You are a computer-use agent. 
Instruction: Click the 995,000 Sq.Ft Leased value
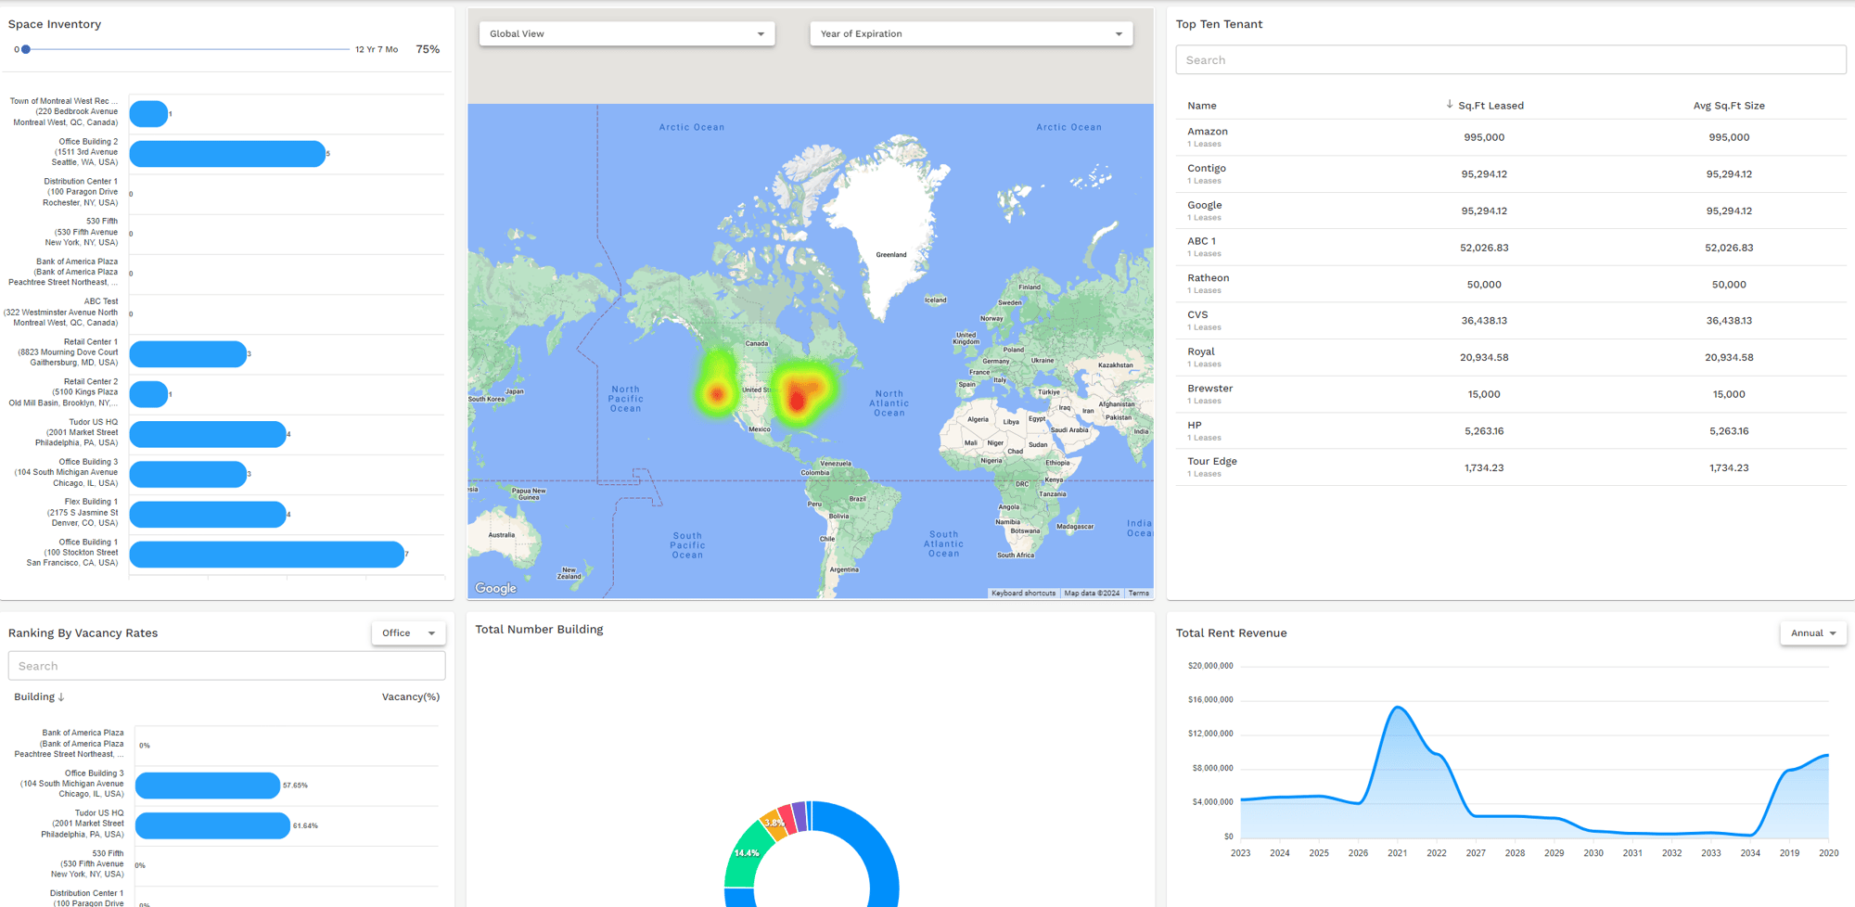pyautogui.click(x=1484, y=137)
